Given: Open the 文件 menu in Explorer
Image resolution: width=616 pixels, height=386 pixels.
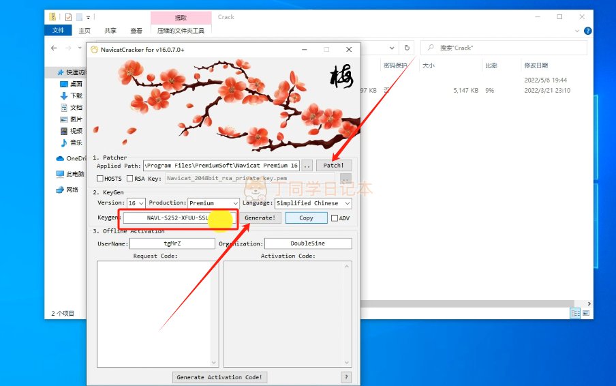Looking at the screenshot, I should pos(58,30).
